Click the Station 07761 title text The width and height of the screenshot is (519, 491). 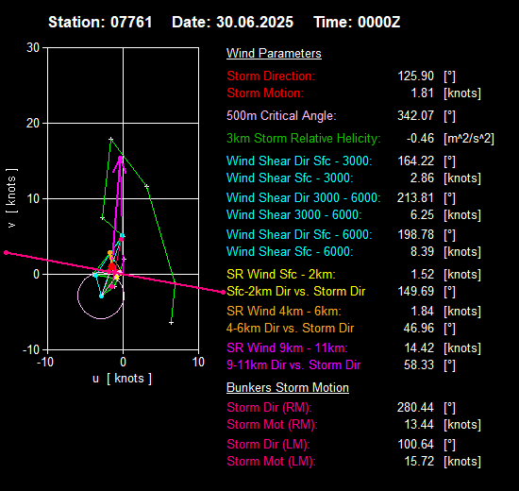pos(100,23)
